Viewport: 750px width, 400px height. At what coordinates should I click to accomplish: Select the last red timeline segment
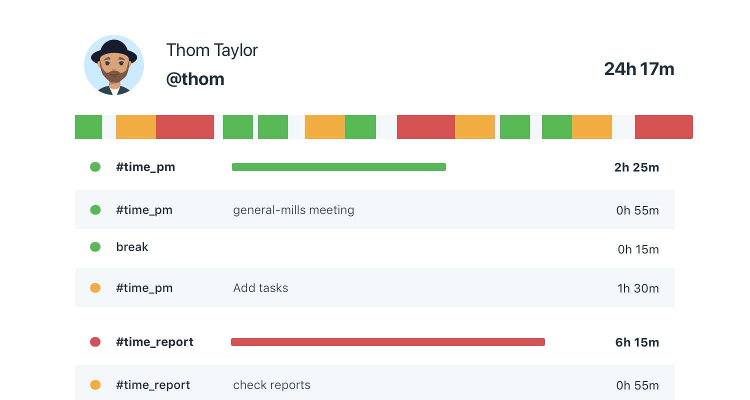point(663,127)
